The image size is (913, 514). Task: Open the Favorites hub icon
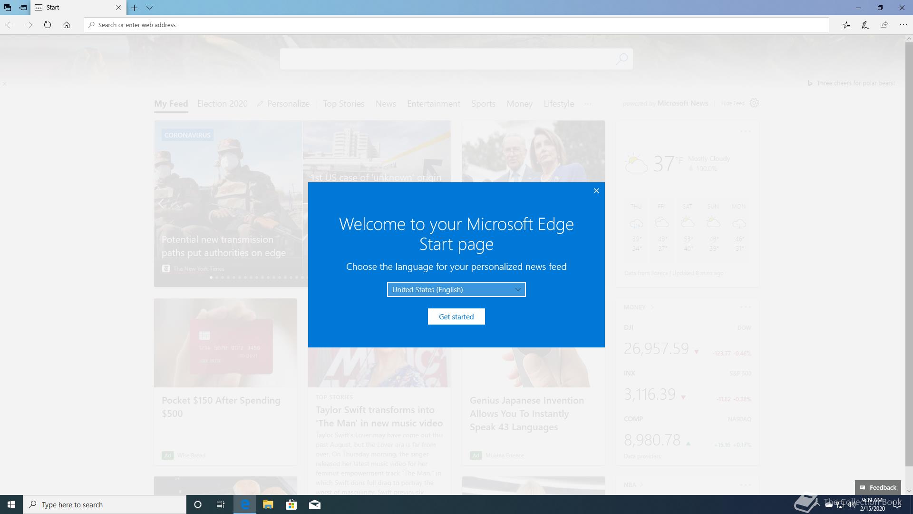click(846, 25)
